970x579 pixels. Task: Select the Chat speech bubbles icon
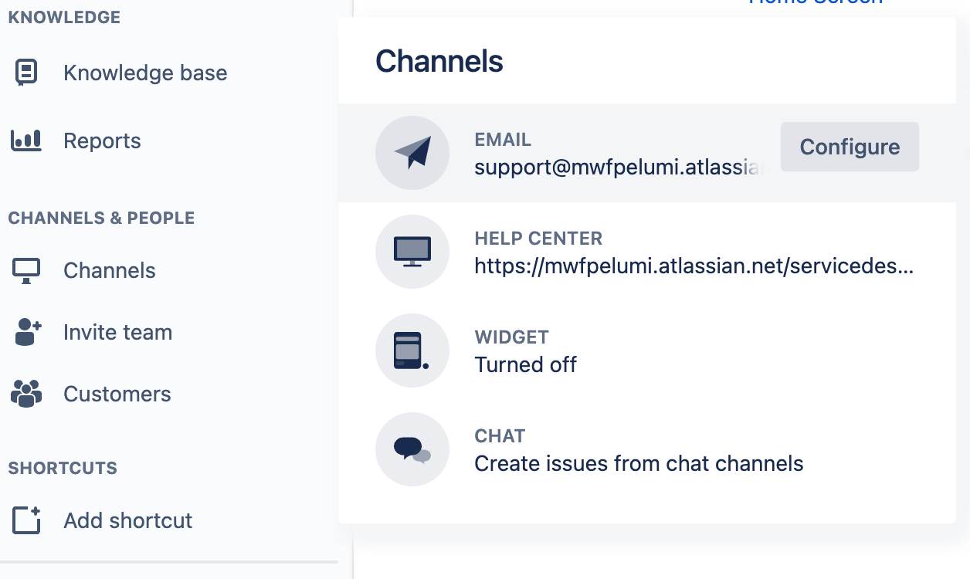[x=412, y=449]
